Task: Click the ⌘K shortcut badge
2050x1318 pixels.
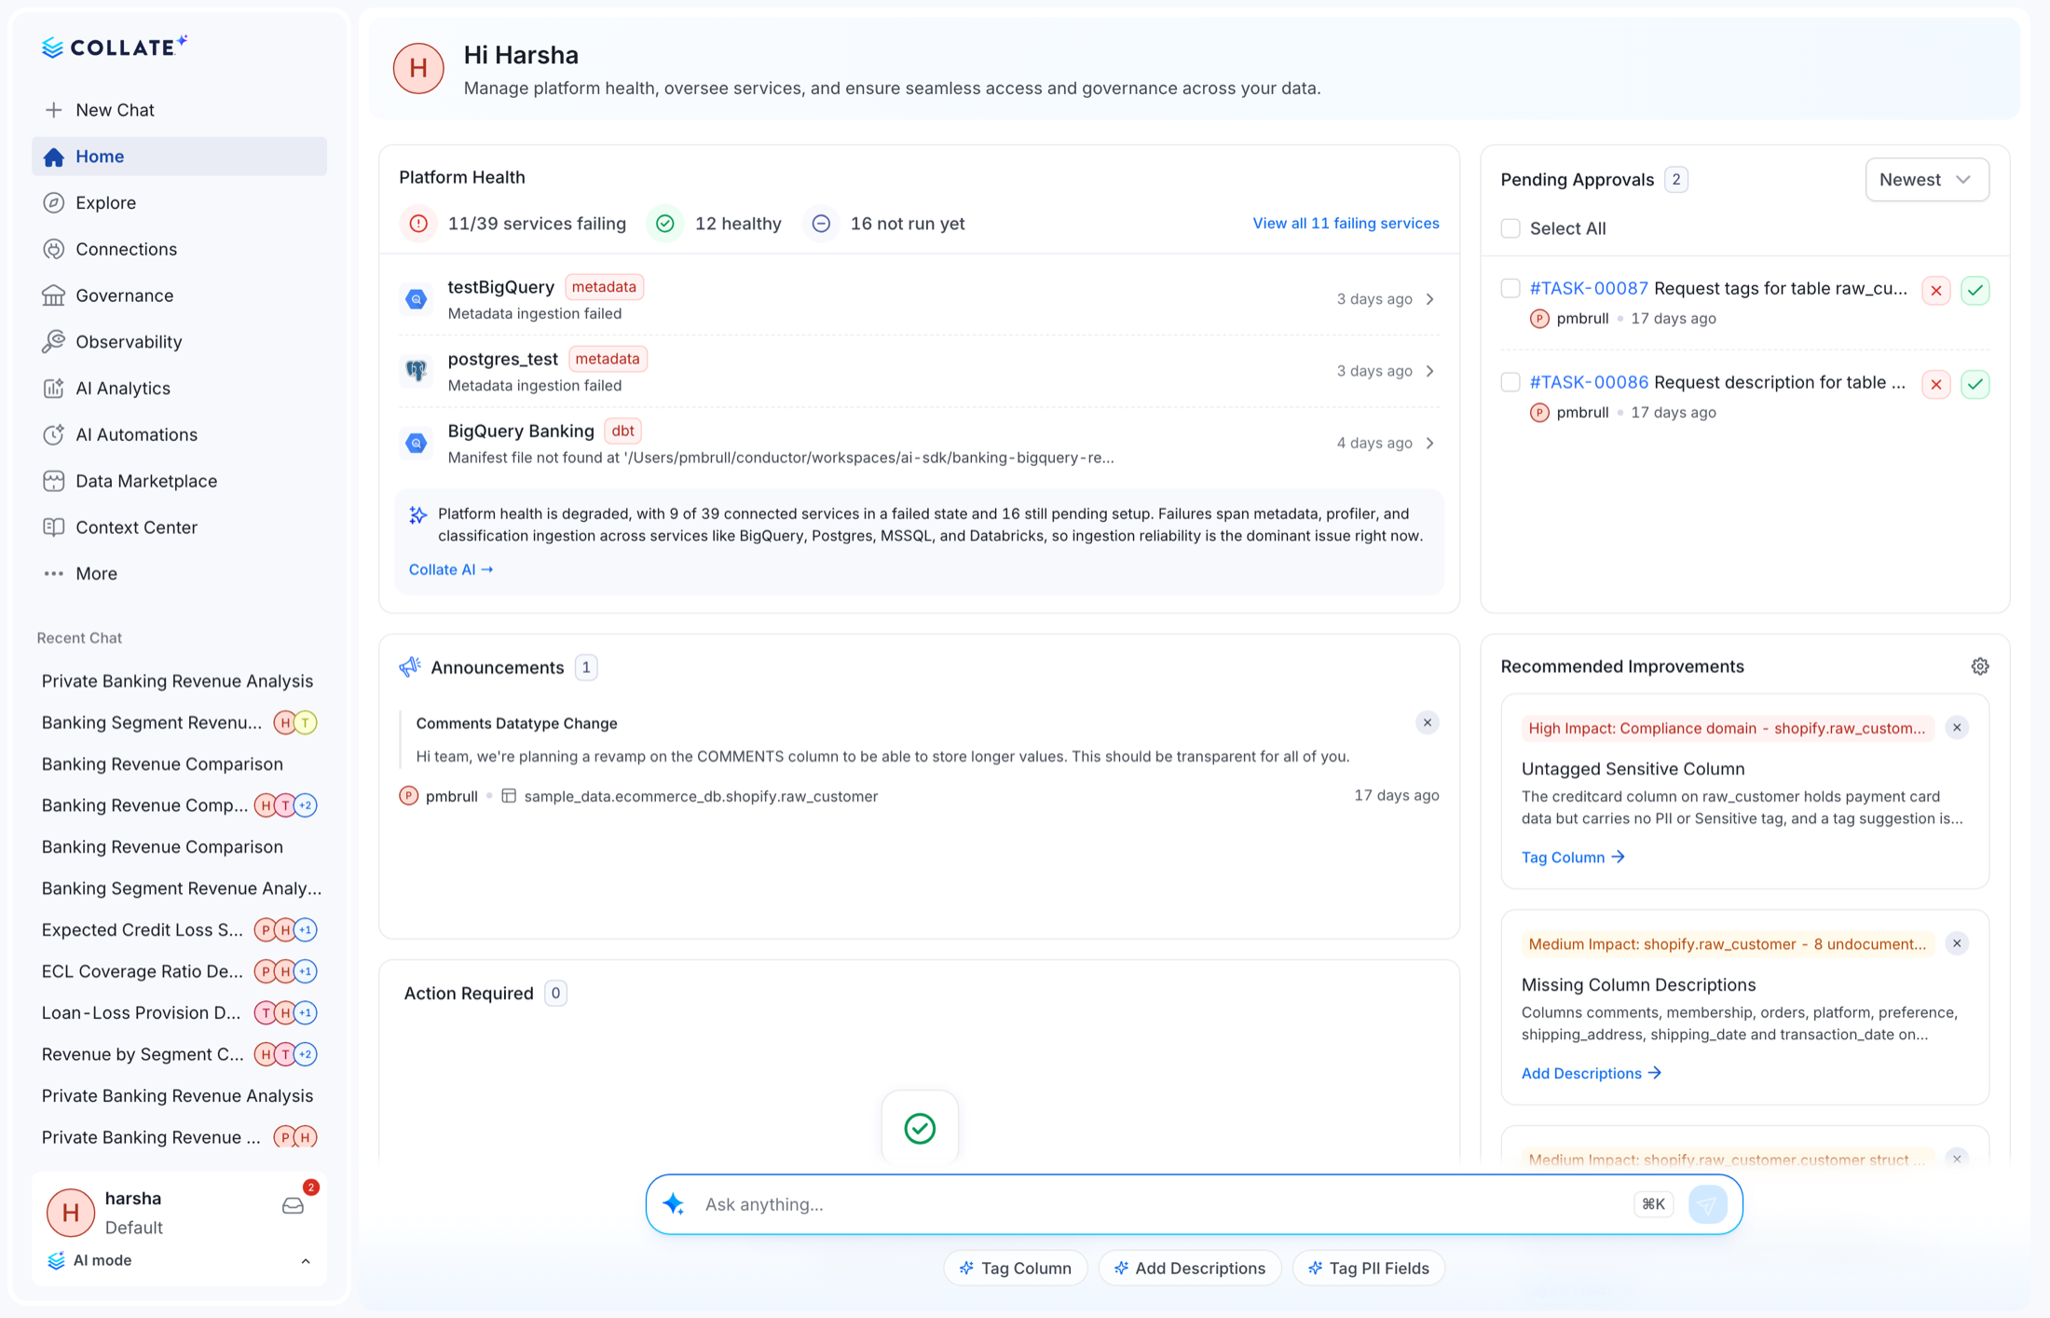Action: [1653, 1204]
